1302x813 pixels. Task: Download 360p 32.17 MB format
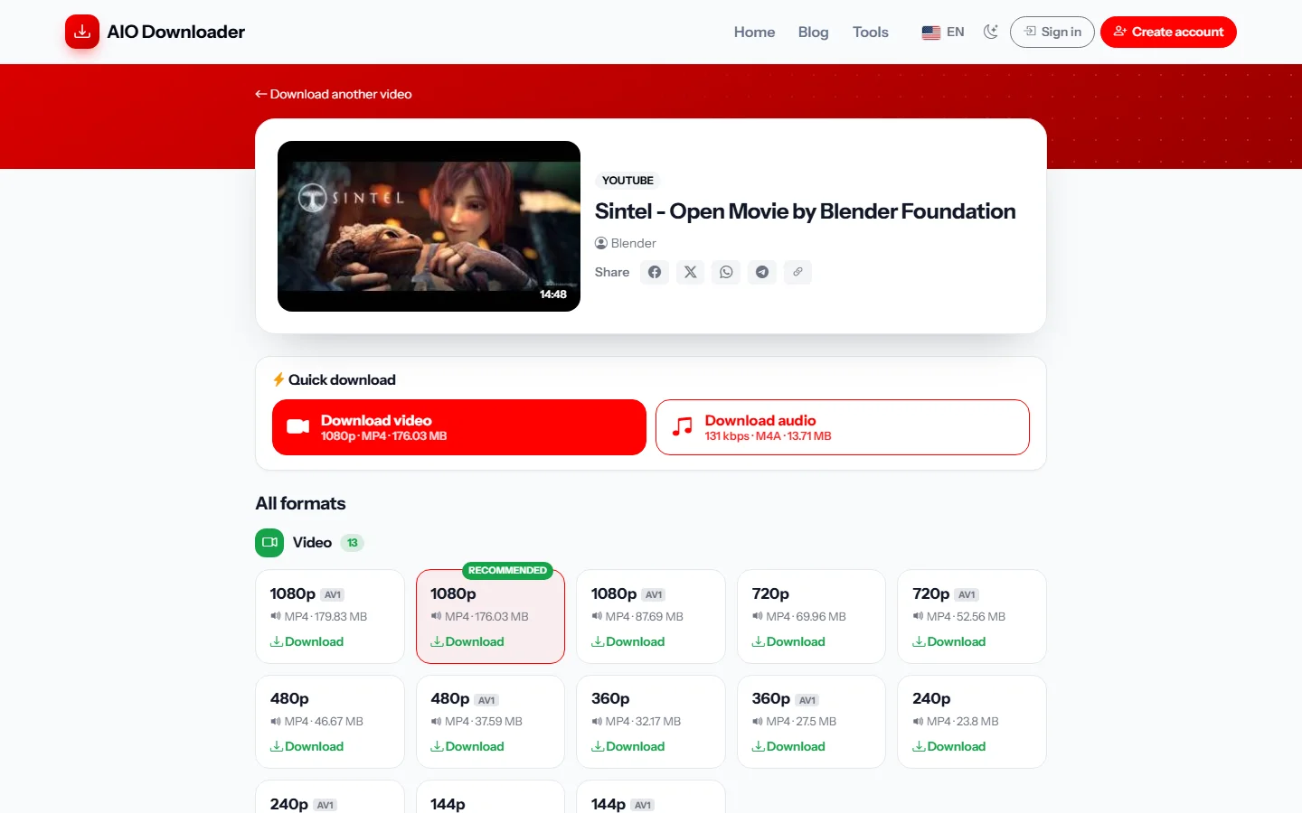[628, 746]
